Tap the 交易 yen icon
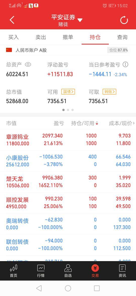The height and width of the screenshot is (296, 136). tap(95, 268)
